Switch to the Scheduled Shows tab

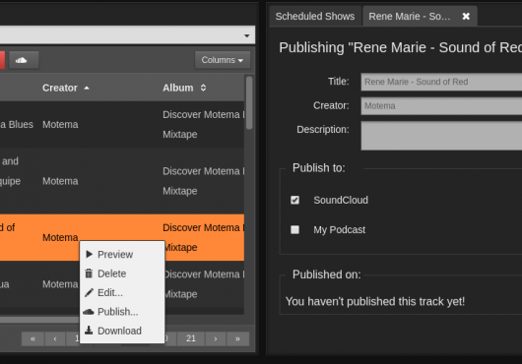(x=315, y=17)
